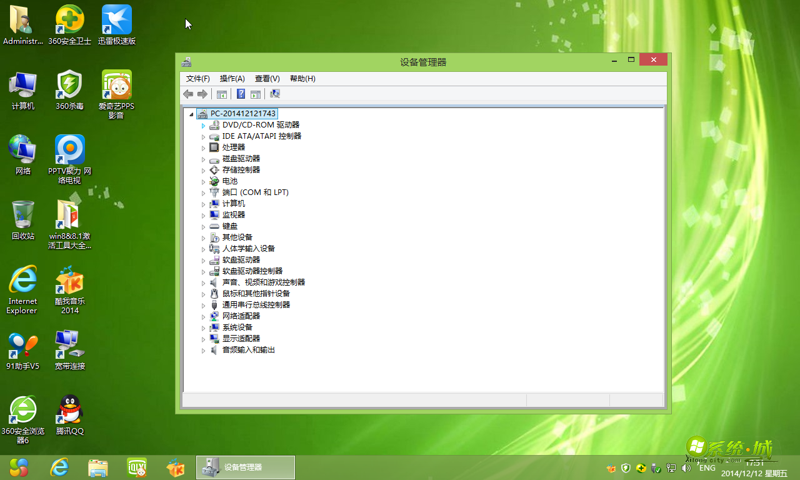This screenshot has width=800, height=480.
Task: Open the 查看(V) menu
Action: click(266, 78)
